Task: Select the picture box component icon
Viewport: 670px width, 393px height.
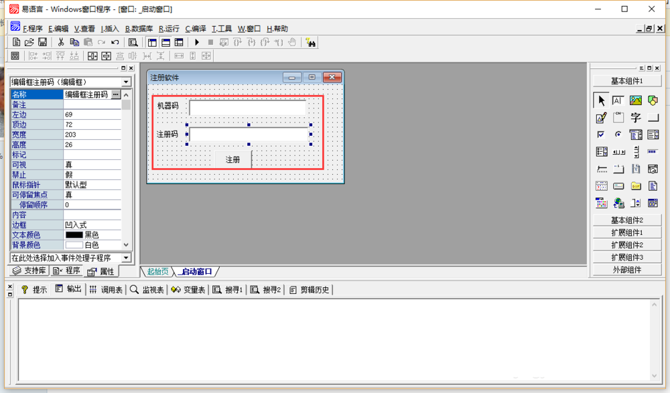Action: (x=635, y=100)
